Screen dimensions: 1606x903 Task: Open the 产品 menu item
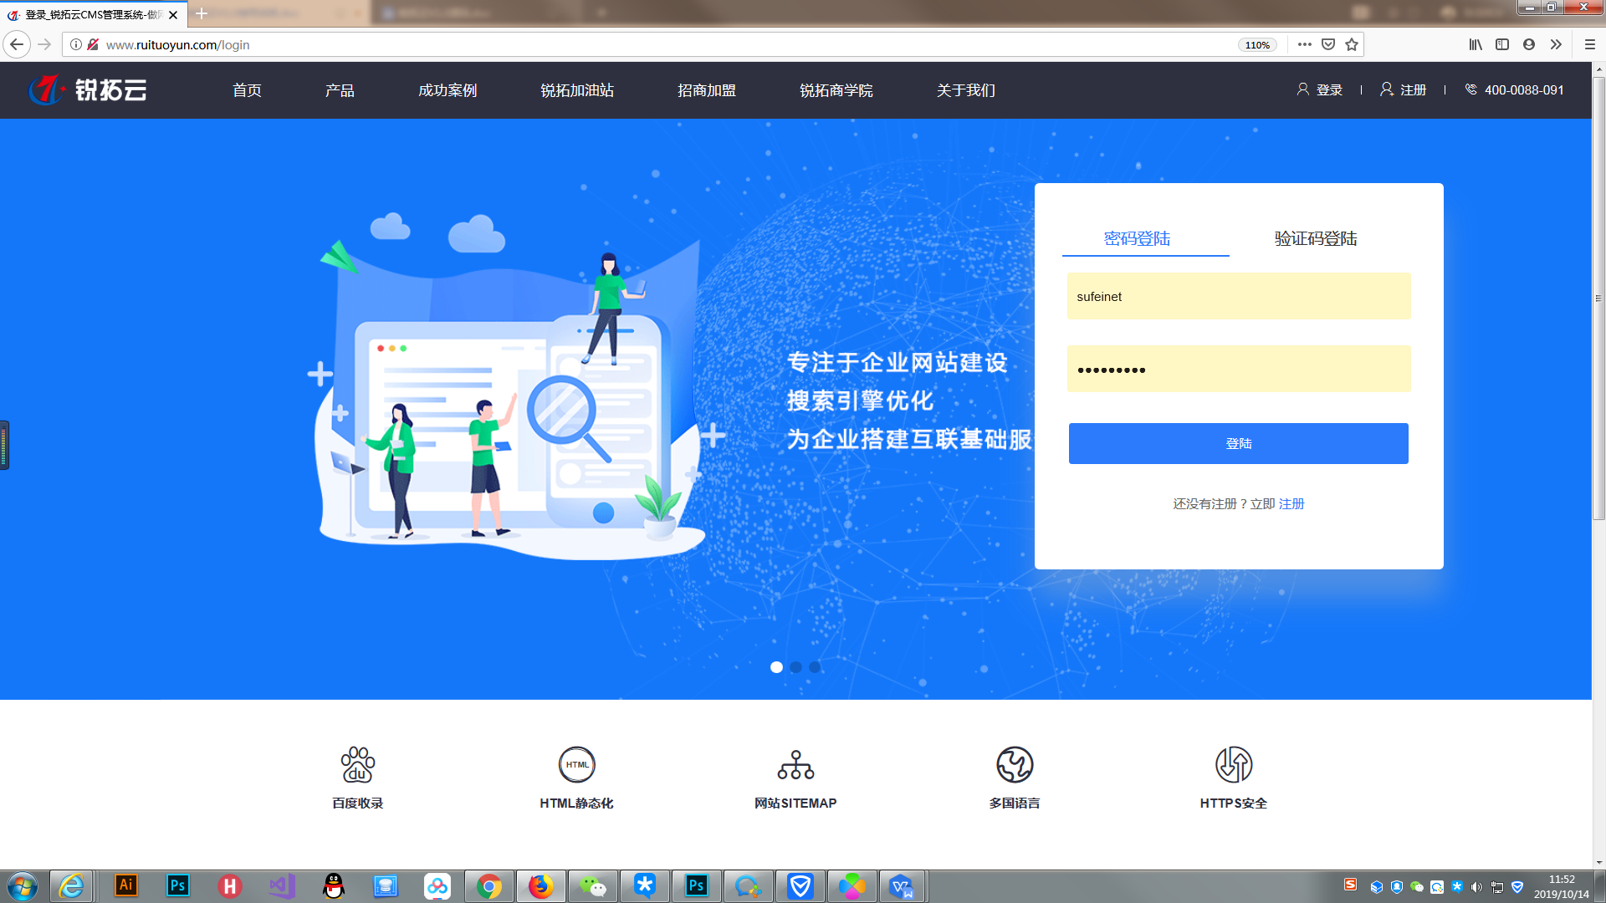[x=340, y=89]
